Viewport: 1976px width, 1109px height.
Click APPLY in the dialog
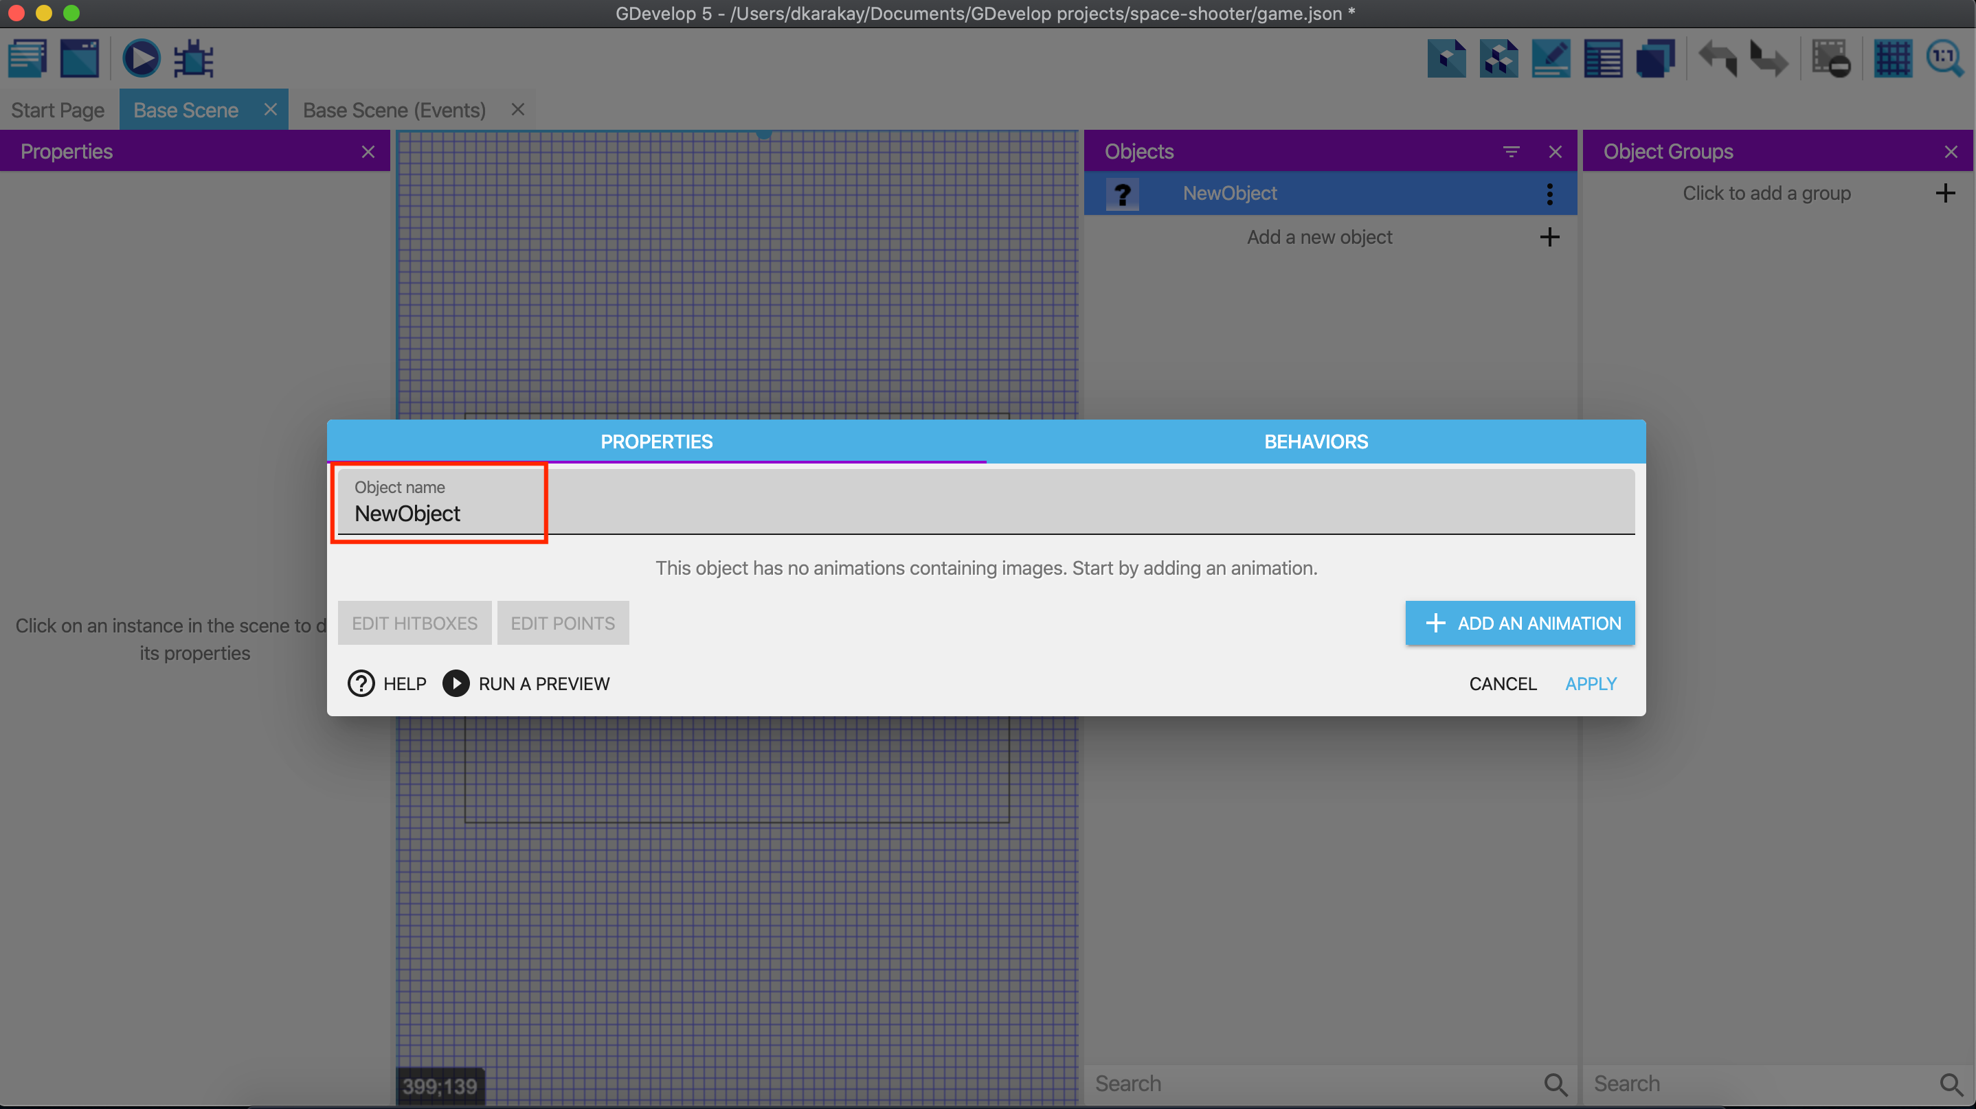[1590, 684]
